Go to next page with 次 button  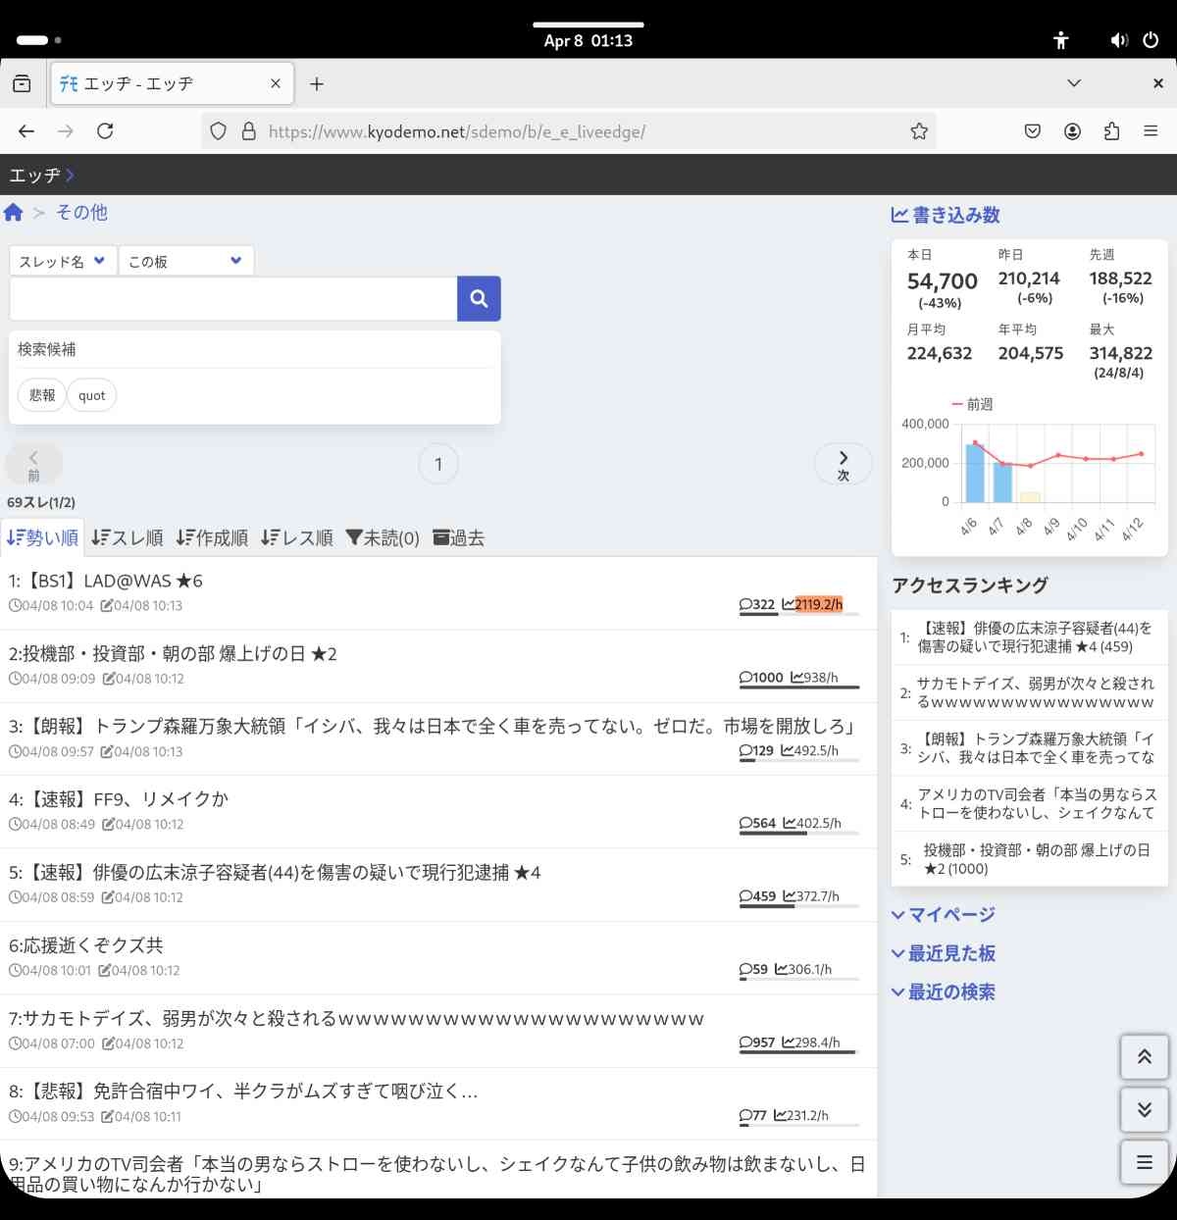[843, 465]
